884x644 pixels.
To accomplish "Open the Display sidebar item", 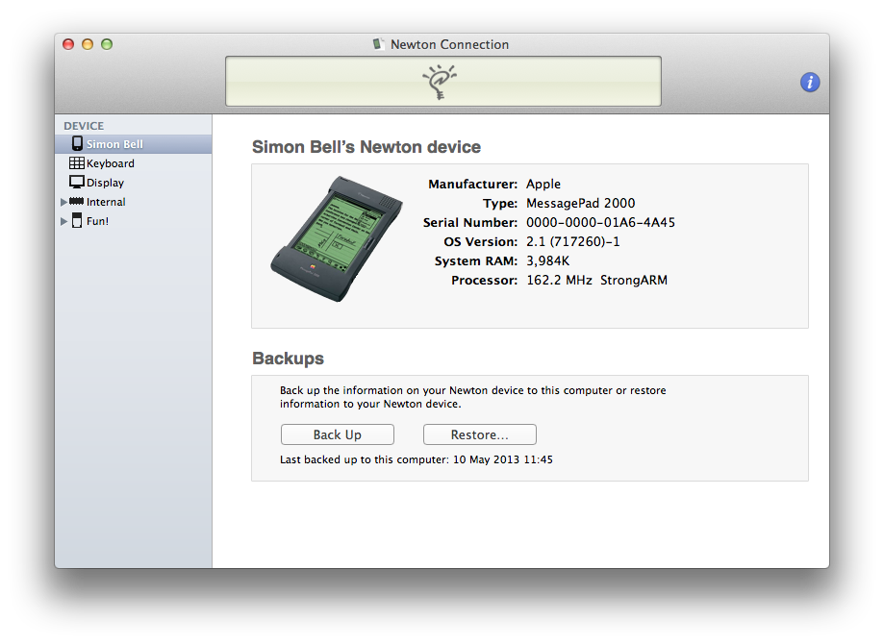I will point(133,183).
